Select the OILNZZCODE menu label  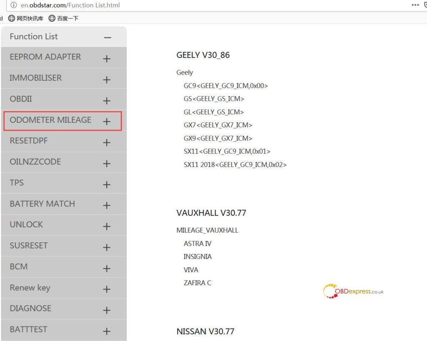tap(35, 162)
